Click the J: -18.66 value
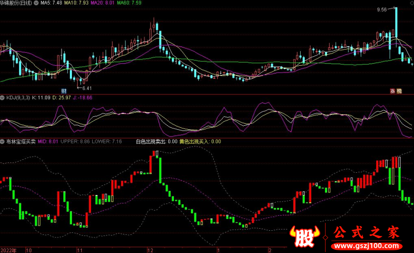 point(82,98)
